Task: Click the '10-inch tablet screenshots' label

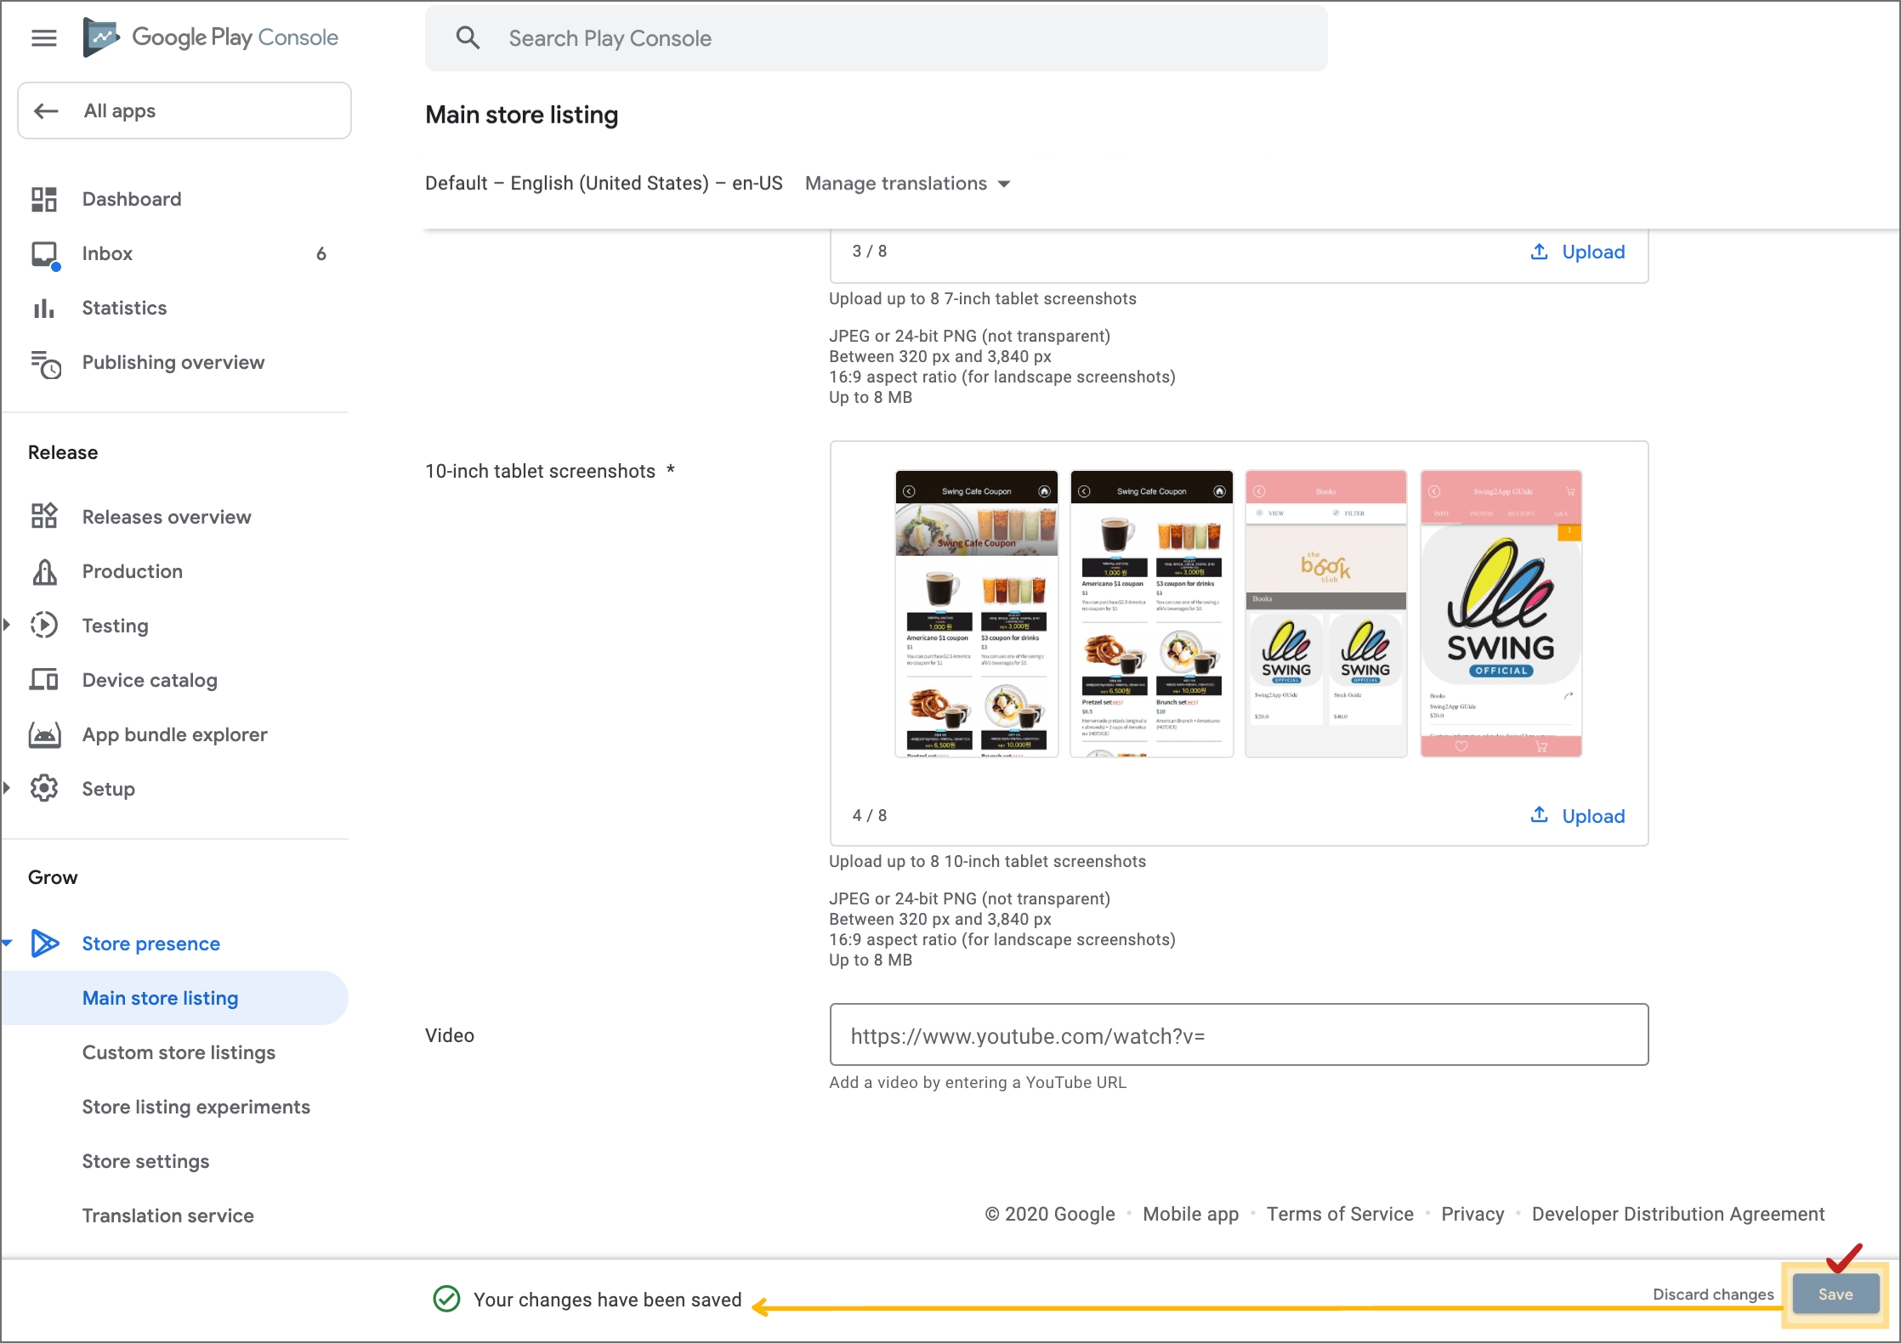Action: 540,471
